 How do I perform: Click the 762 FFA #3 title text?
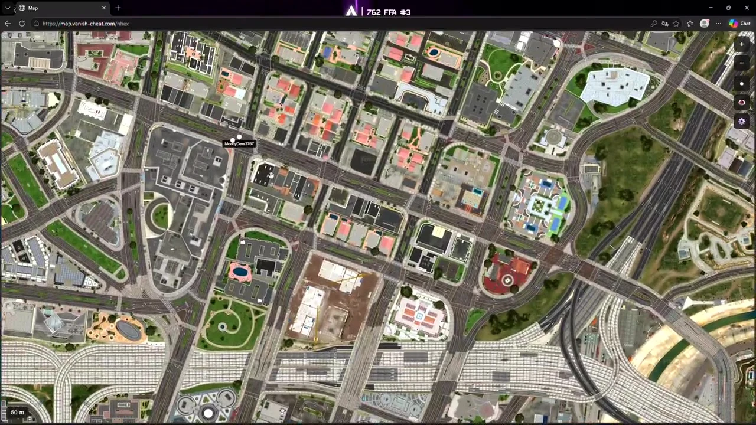[x=388, y=12]
